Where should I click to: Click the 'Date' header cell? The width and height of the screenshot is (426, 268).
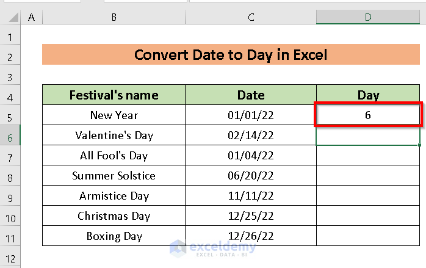[x=251, y=95]
